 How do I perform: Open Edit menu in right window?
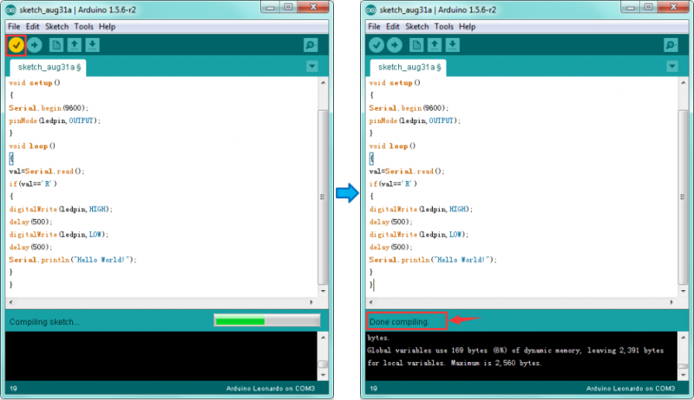393,27
